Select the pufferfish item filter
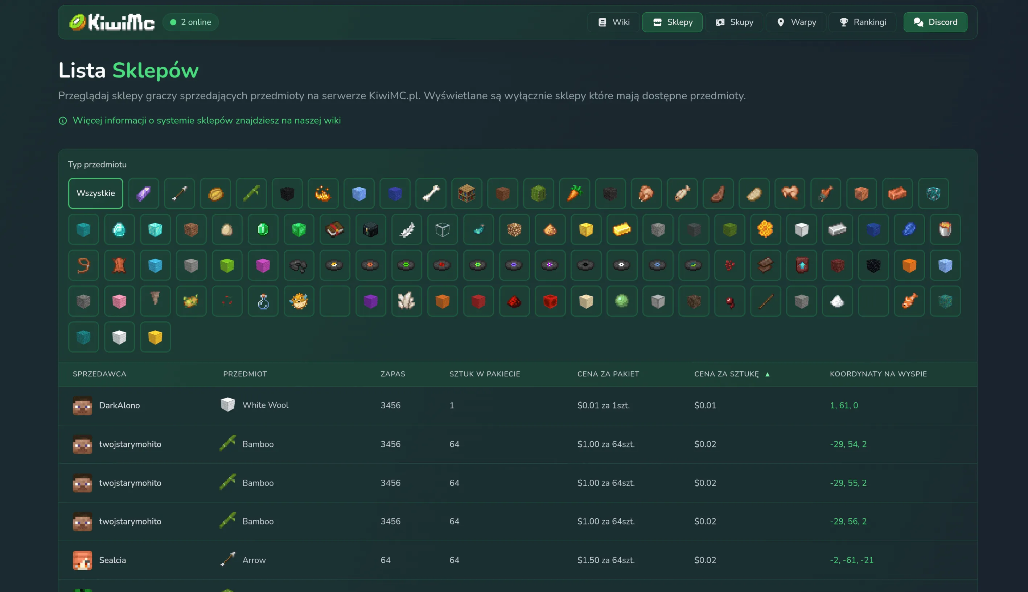1028x592 pixels. point(299,301)
